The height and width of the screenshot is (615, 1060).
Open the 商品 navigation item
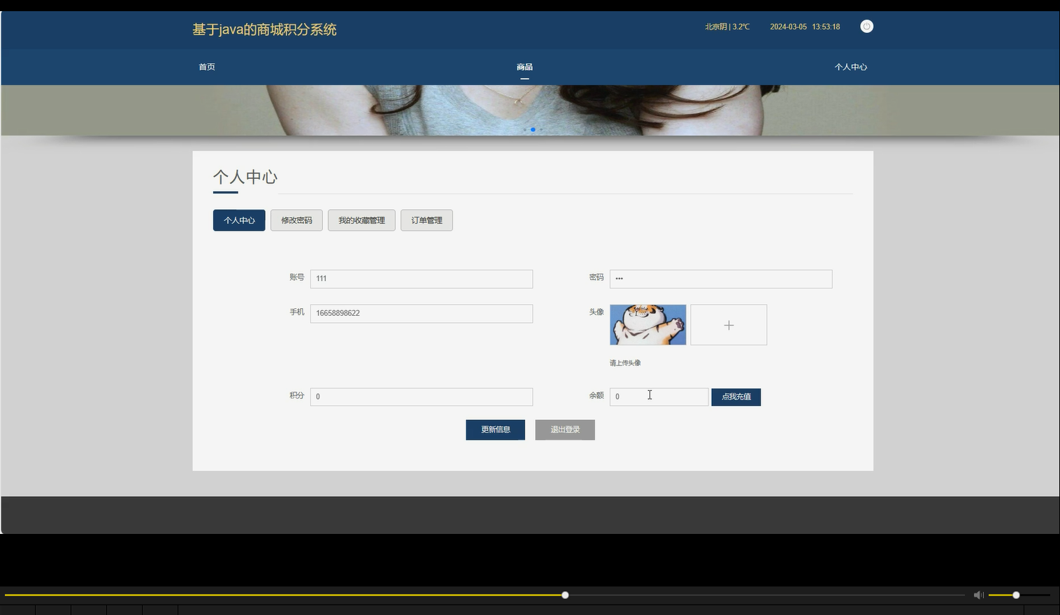524,66
